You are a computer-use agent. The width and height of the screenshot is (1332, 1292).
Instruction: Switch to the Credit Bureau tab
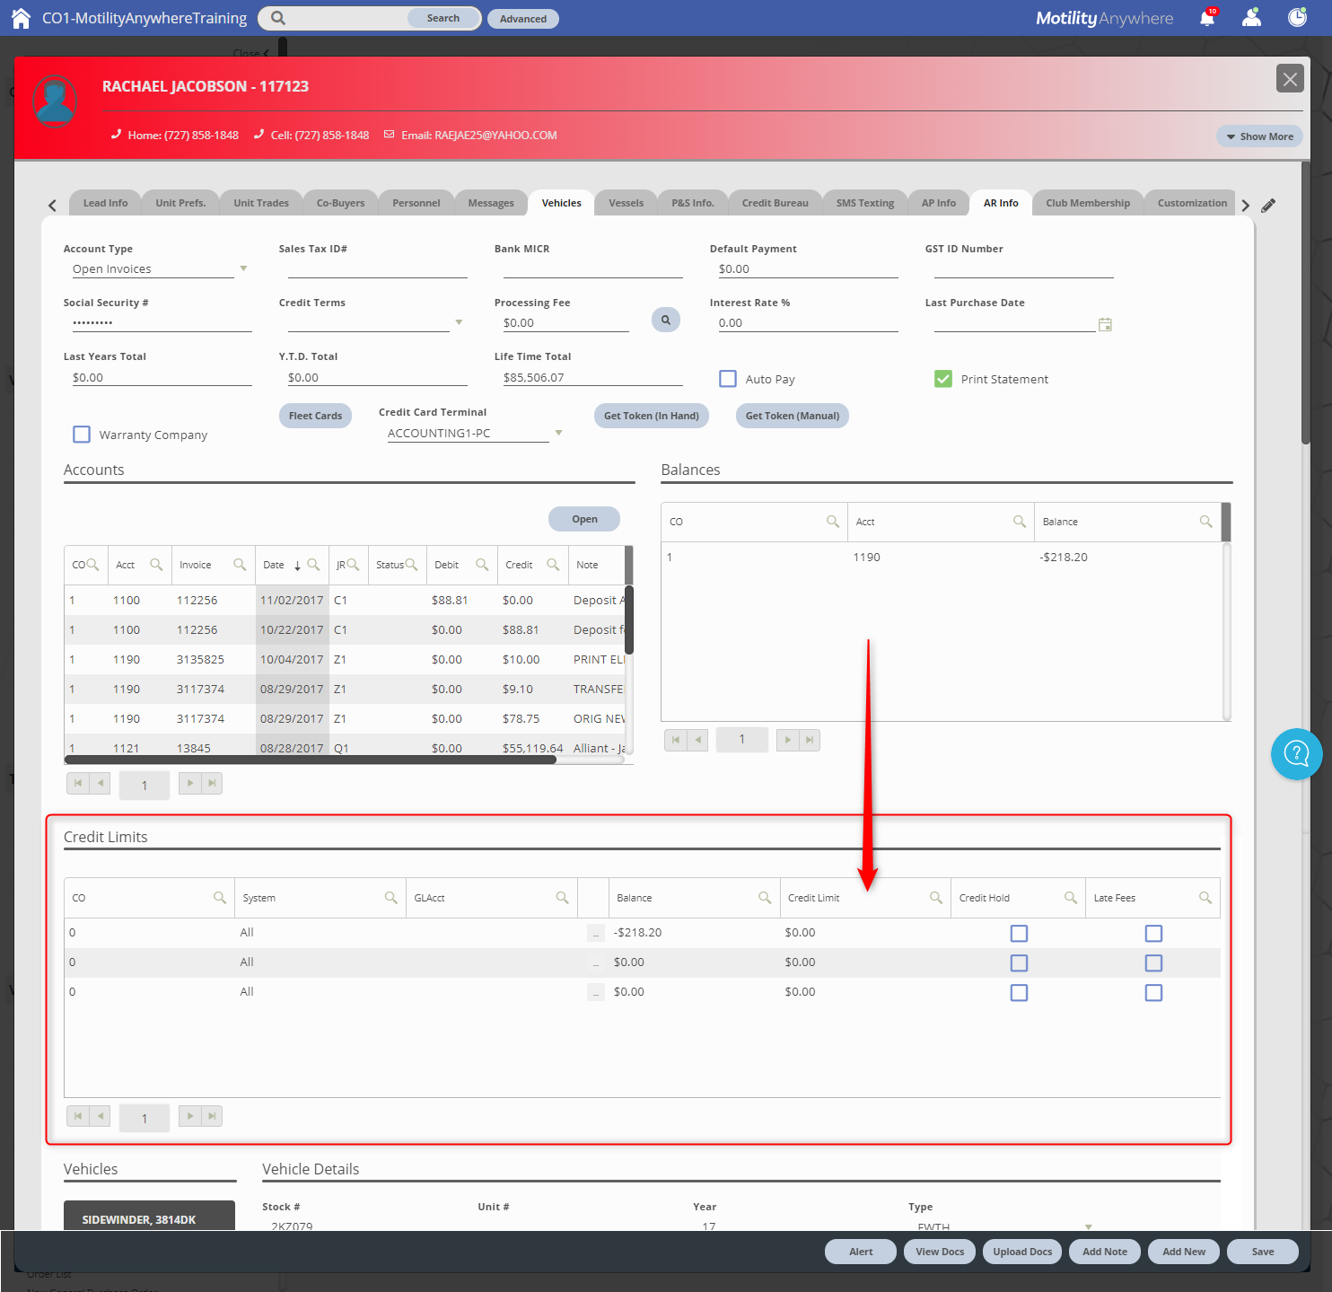774,202
